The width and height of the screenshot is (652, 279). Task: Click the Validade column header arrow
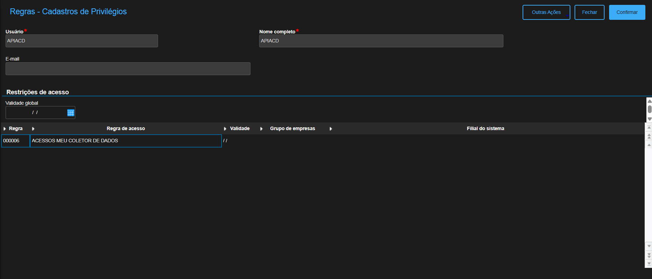coord(225,129)
